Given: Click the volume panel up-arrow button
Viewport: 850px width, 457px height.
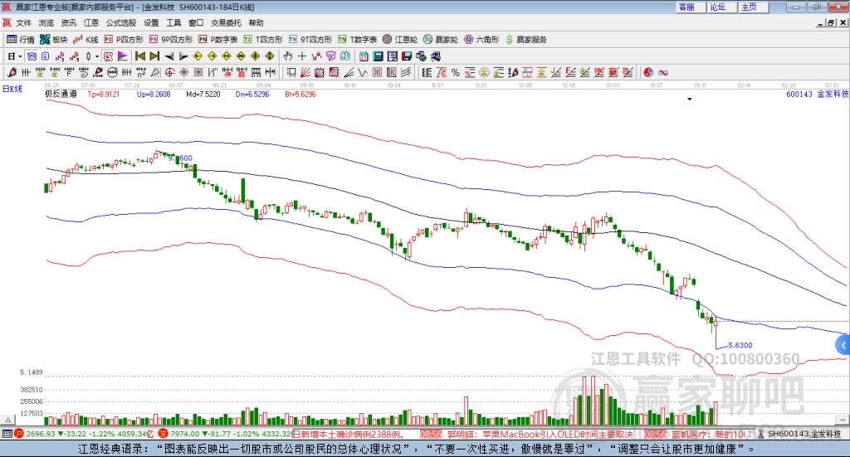Looking at the screenshot, I should [7, 420].
